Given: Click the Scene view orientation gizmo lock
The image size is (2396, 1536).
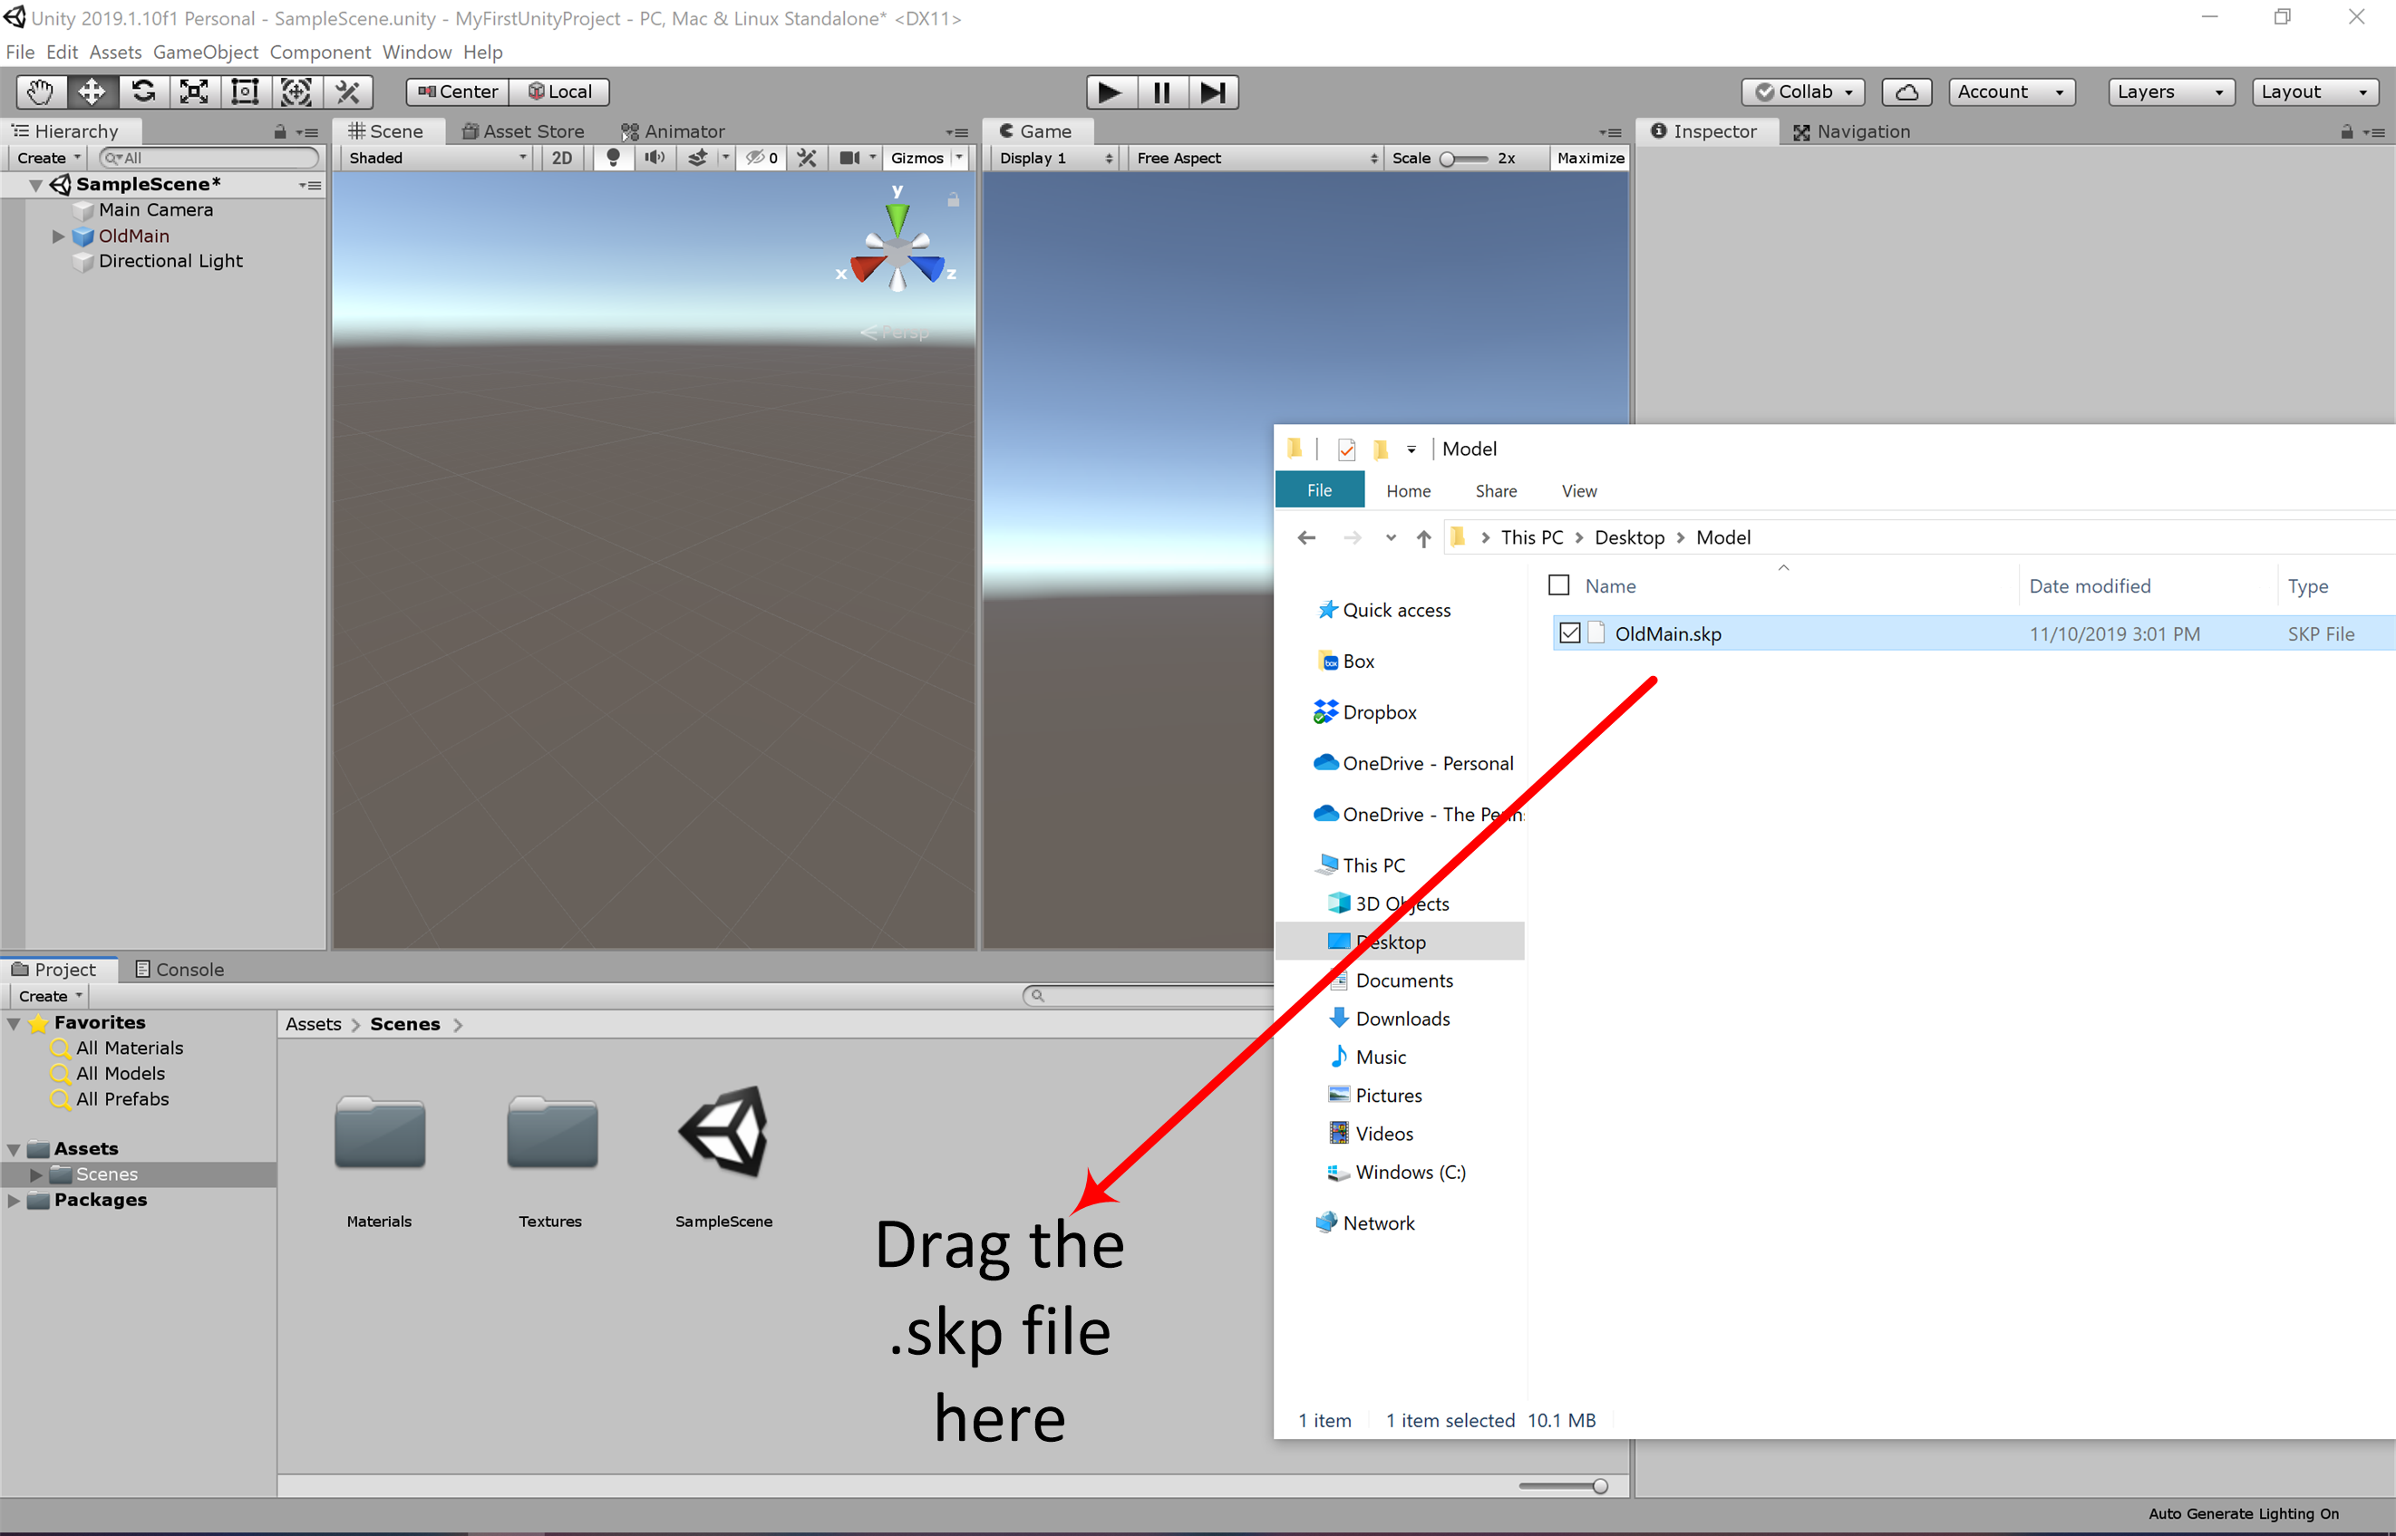Looking at the screenshot, I should (954, 199).
